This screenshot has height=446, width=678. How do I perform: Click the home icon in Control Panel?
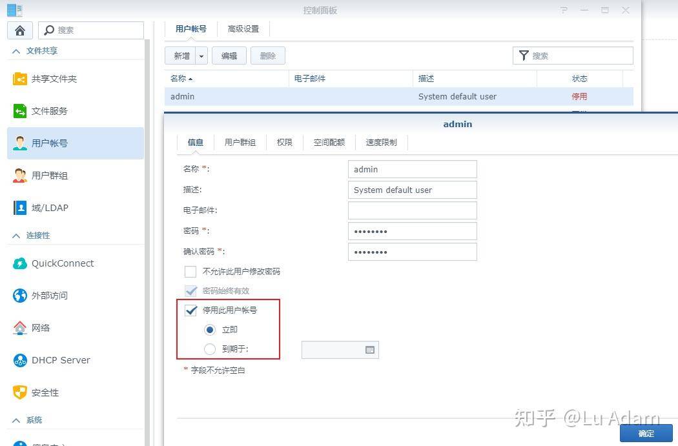(x=20, y=30)
